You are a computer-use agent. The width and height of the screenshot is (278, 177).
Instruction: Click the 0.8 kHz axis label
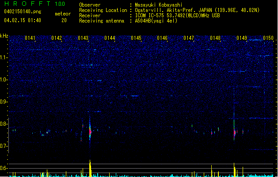pyautogui.click(x=4, y=124)
